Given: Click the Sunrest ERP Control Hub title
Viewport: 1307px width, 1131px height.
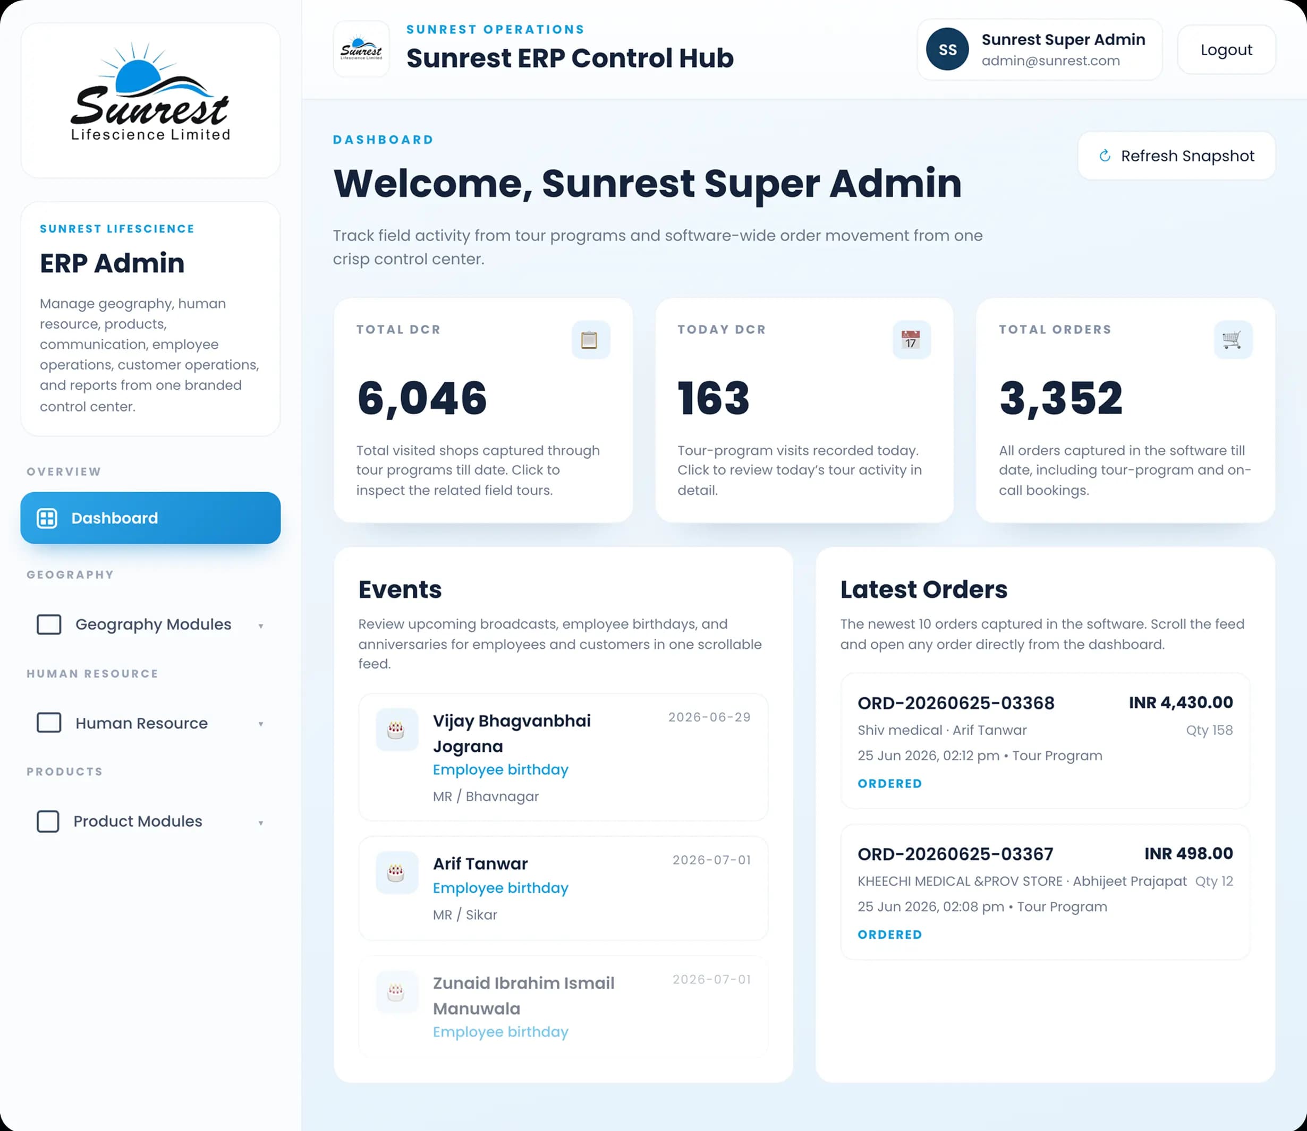Looking at the screenshot, I should [x=570, y=58].
